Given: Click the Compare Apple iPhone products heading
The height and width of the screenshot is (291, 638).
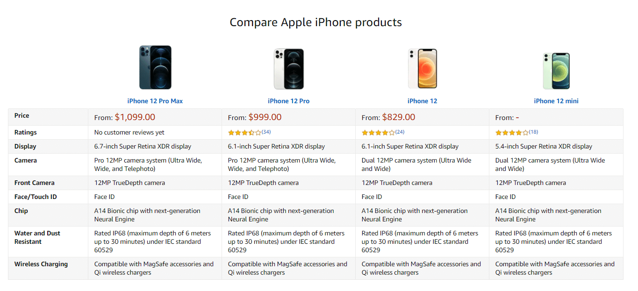Looking at the screenshot, I should pyautogui.click(x=316, y=22).
